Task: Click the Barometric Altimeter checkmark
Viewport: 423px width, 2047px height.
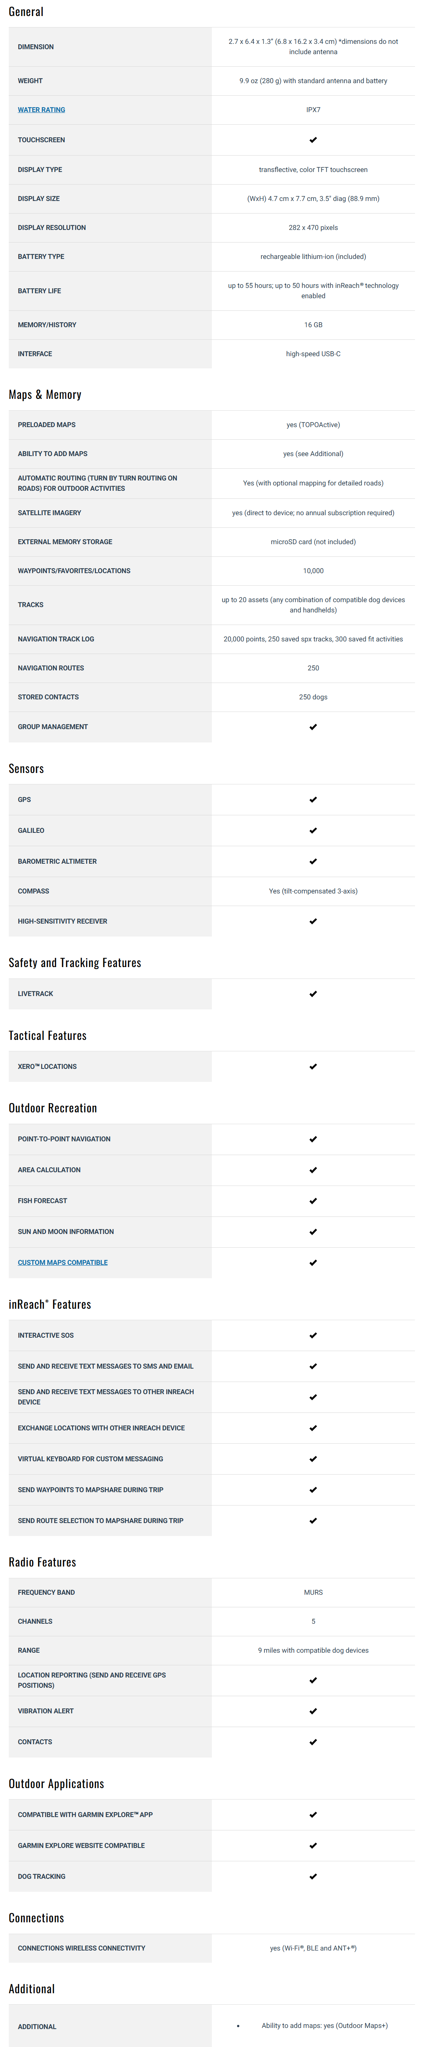Action: click(x=313, y=861)
